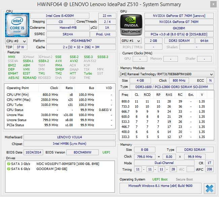The height and width of the screenshot is (197, 219).
Task: Select the 333.3 timing row
Action: tap(166, 137)
